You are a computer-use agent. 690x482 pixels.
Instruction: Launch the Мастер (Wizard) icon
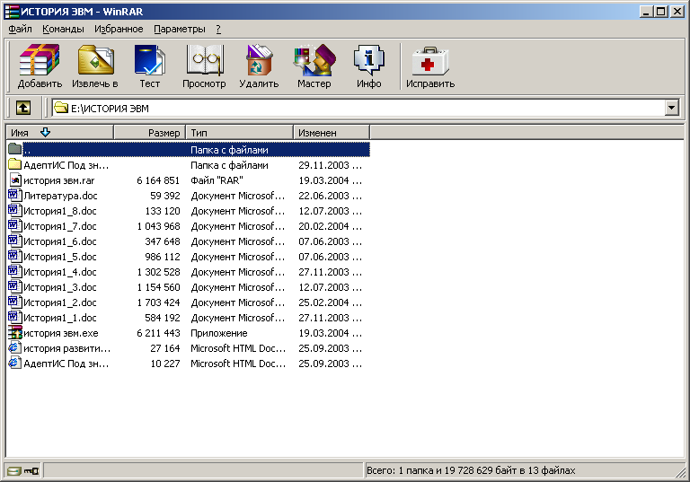(x=314, y=60)
